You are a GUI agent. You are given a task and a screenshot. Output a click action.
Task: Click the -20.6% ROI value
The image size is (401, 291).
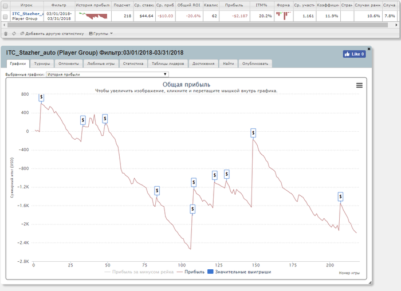click(x=194, y=16)
